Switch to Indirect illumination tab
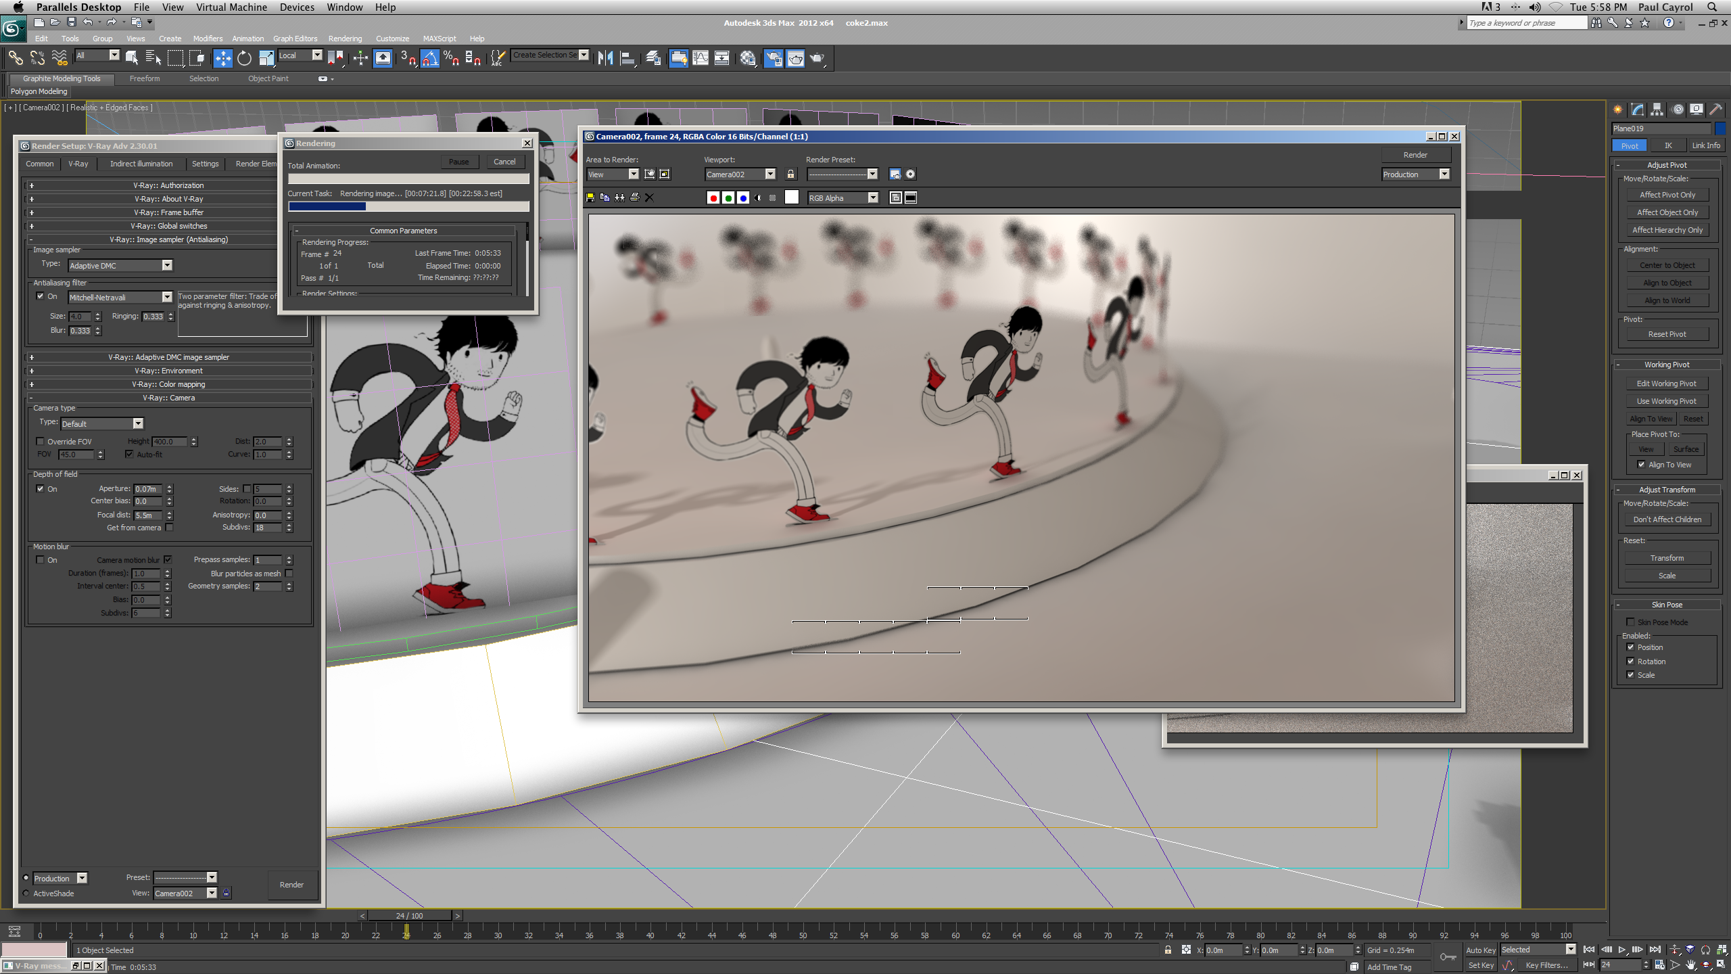This screenshot has width=1731, height=974. pyautogui.click(x=141, y=164)
